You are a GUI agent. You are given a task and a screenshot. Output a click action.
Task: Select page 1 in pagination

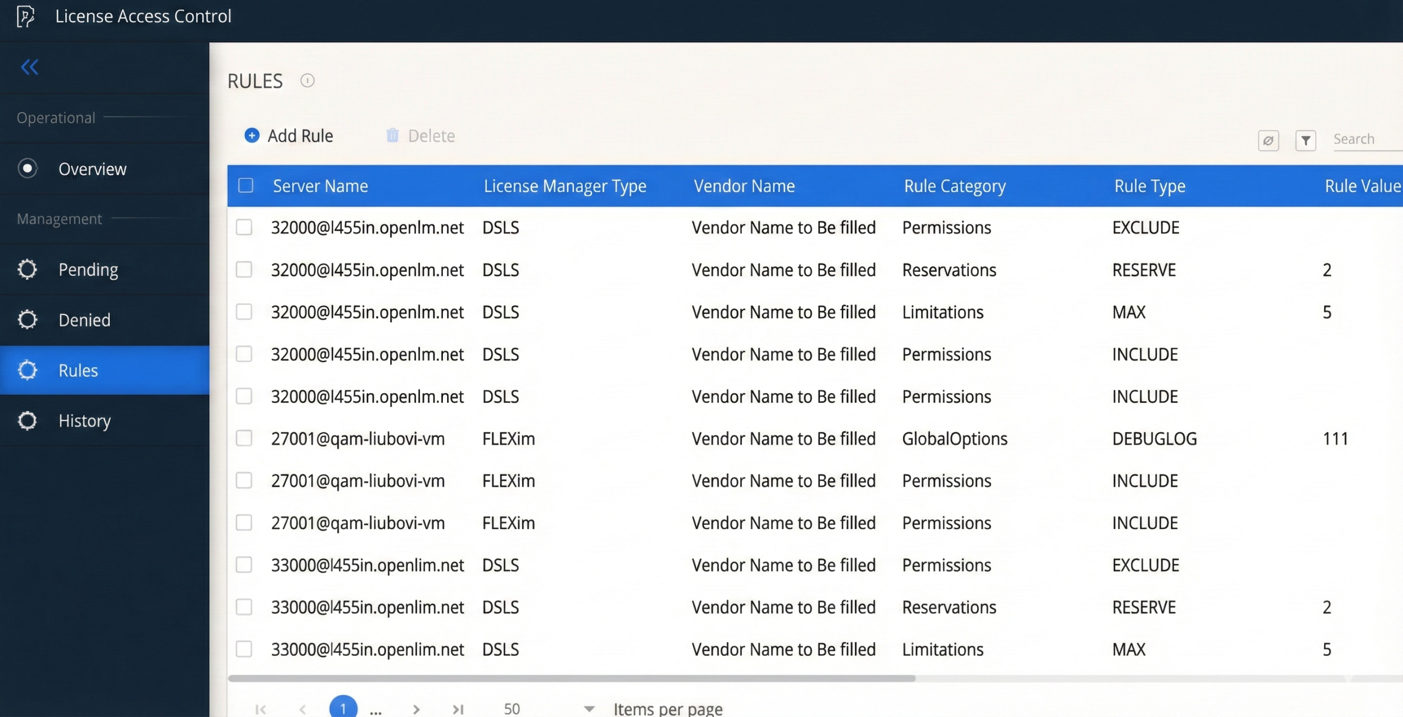tap(343, 708)
